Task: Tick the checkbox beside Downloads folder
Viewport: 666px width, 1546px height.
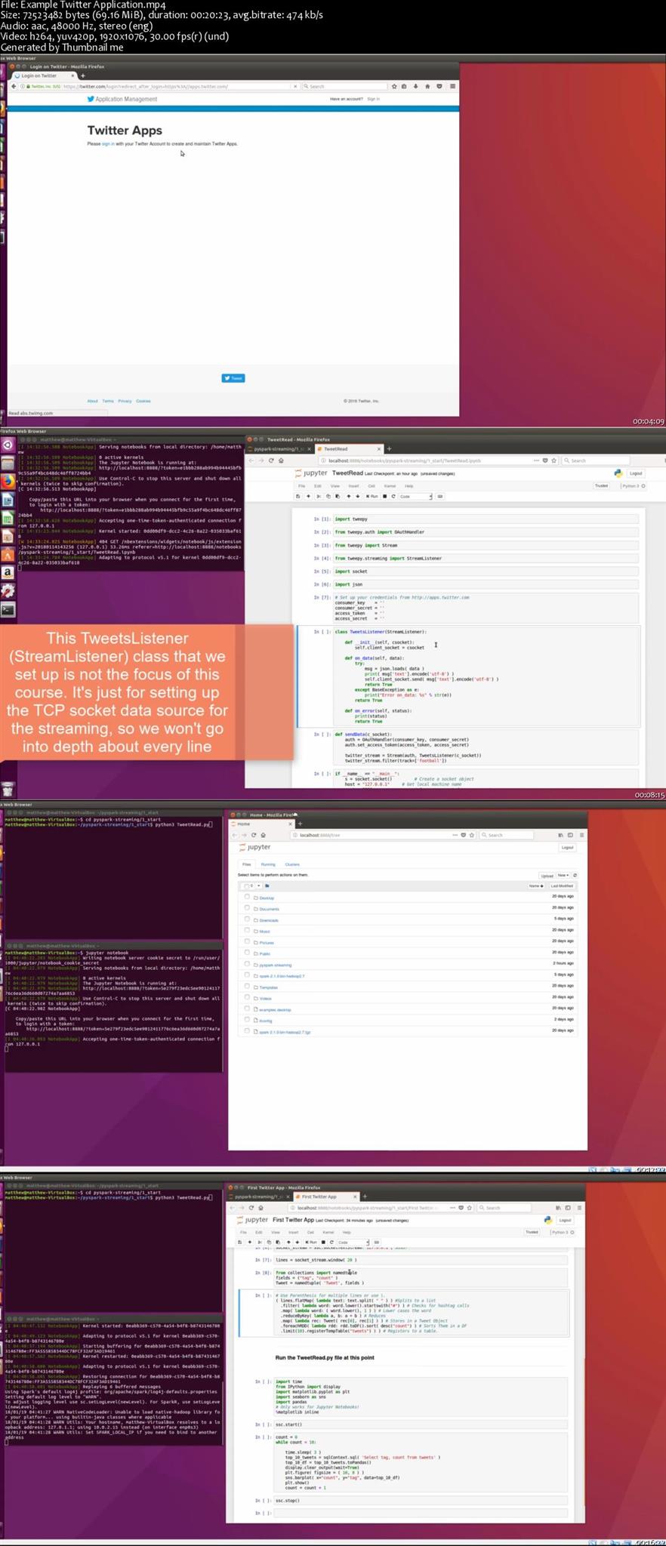Action: click(x=247, y=919)
